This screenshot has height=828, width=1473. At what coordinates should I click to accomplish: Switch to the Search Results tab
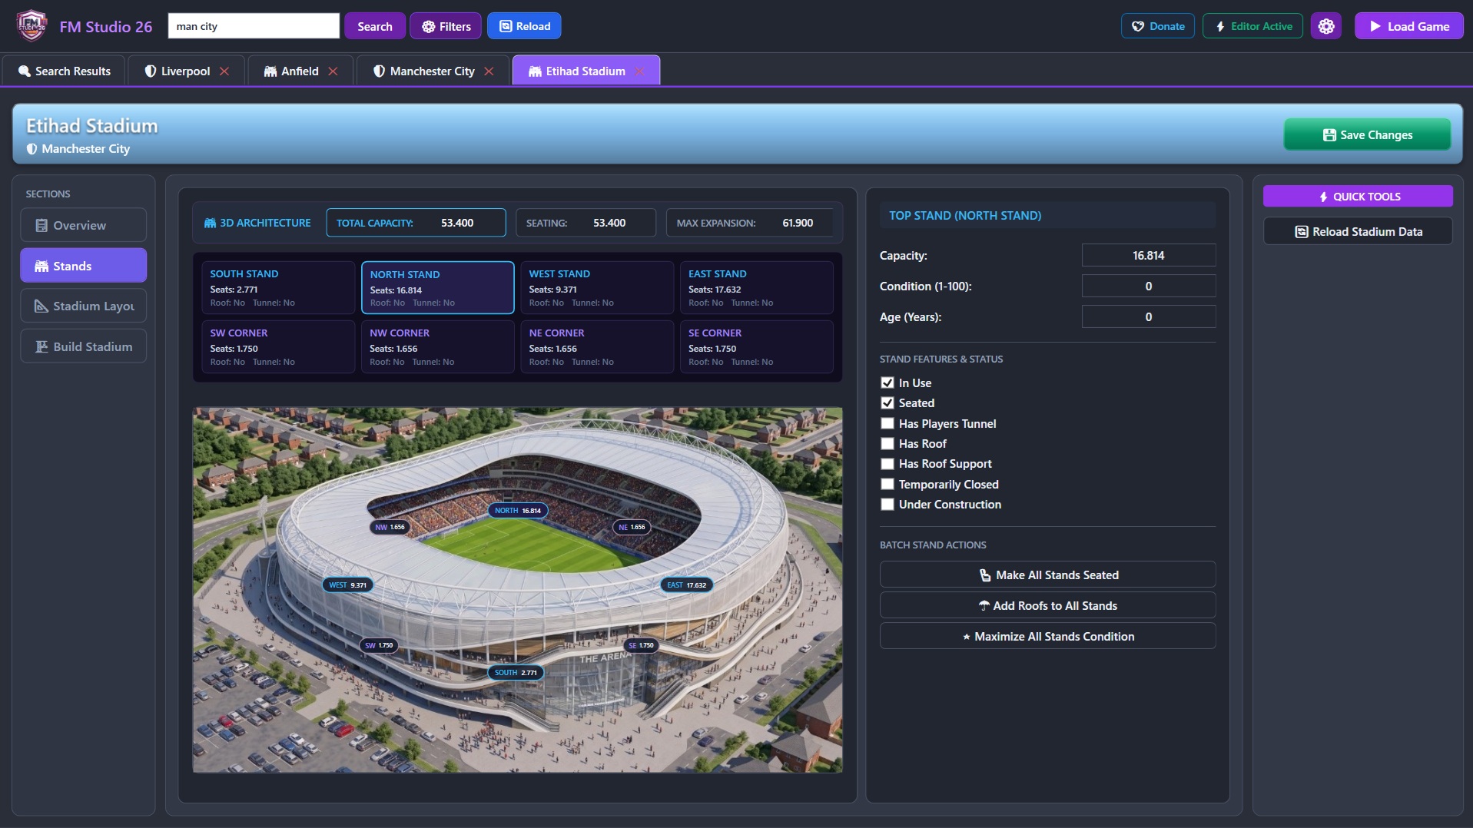[64, 71]
